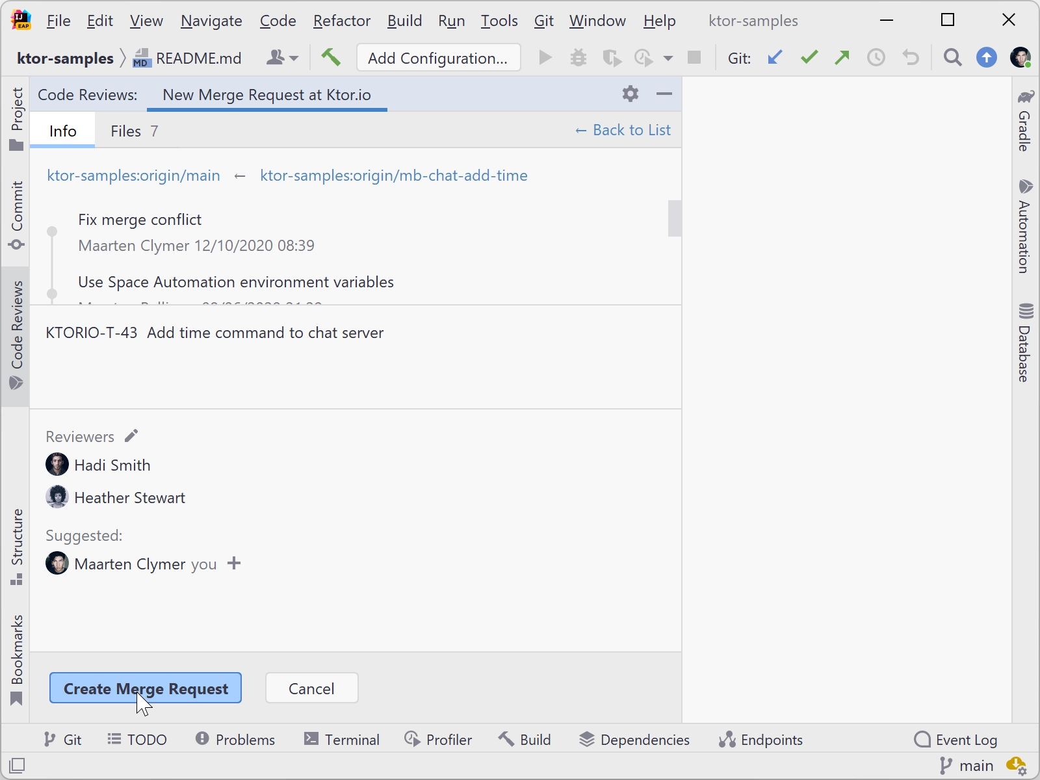Screen dimensions: 1040x780
Task: Select reviewer Hadi Smith
Action: click(98, 465)
